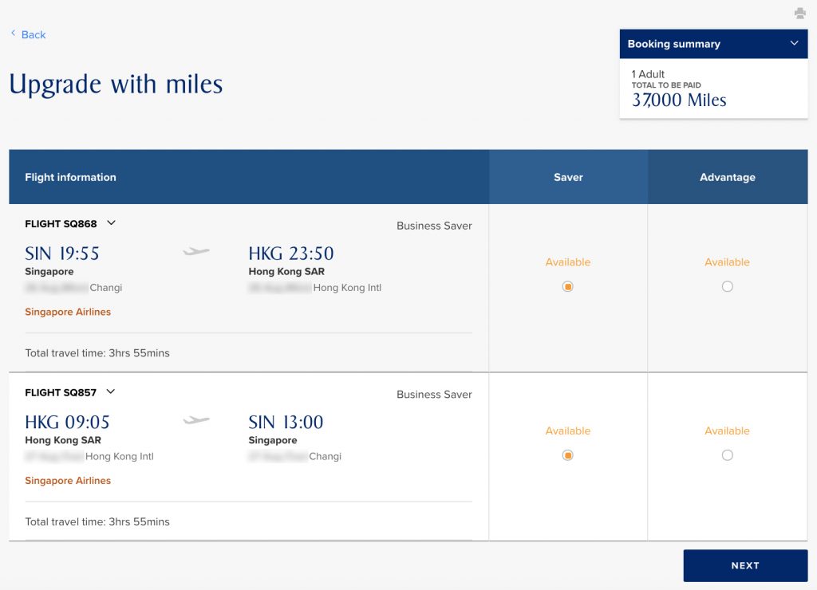
Task: Expand flight SQ868 details
Action: [109, 223]
